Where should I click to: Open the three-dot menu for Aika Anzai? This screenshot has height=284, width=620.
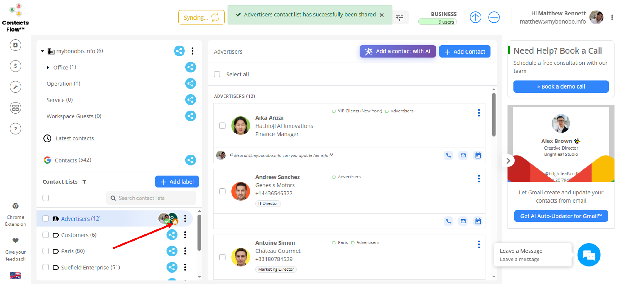pos(479,113)
